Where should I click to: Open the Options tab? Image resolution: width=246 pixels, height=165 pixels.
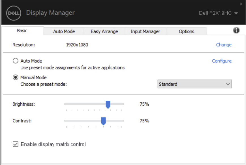tap(186, 31)
